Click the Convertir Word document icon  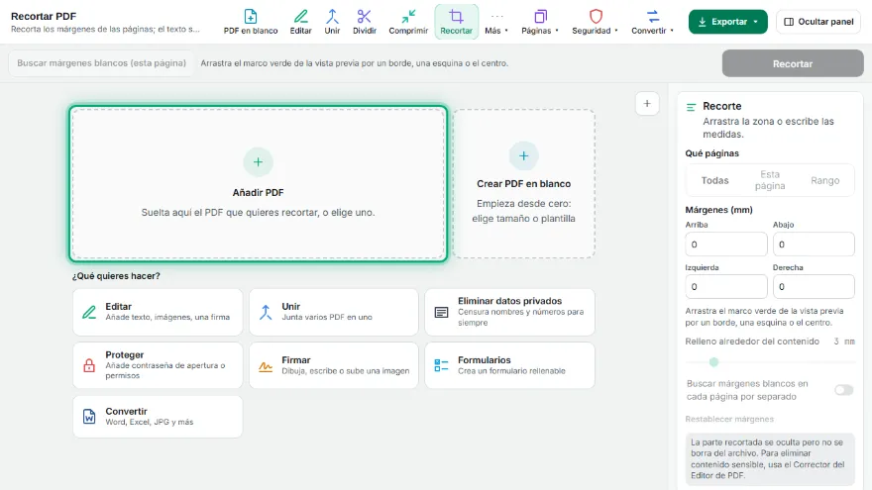pyautogui.click(x=89, y=416)
